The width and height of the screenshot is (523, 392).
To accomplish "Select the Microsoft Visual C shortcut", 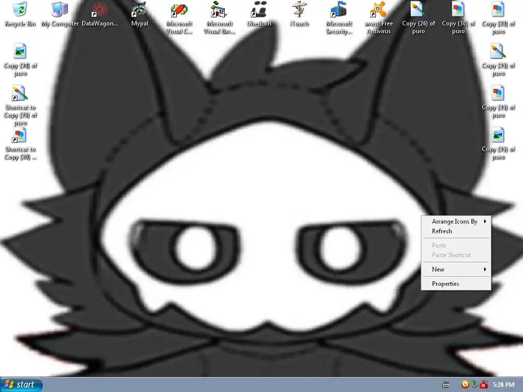I will pyautogui.click(x=179, y=18).
